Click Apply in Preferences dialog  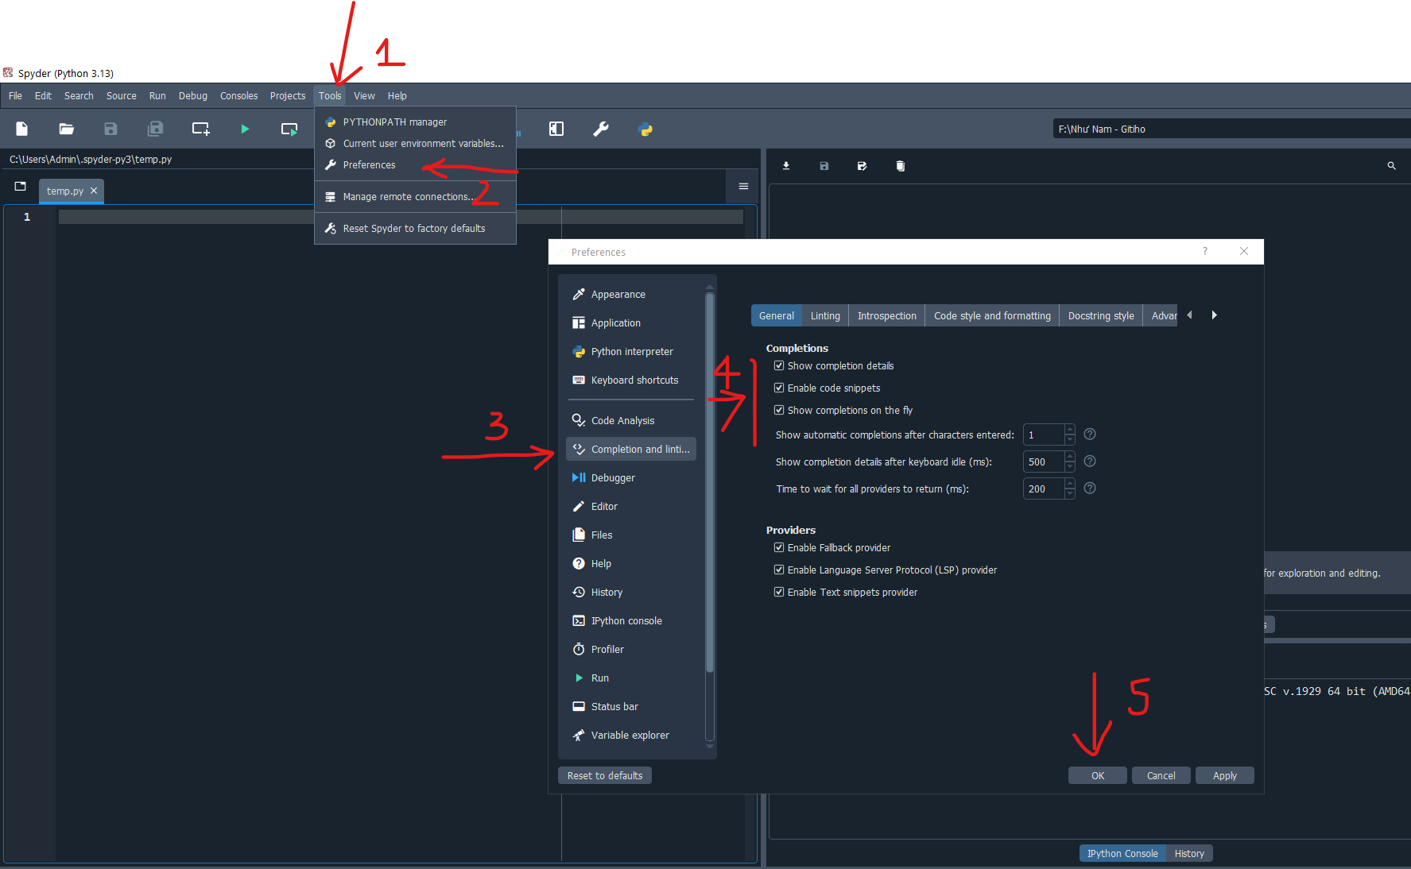coord(1225,775)
